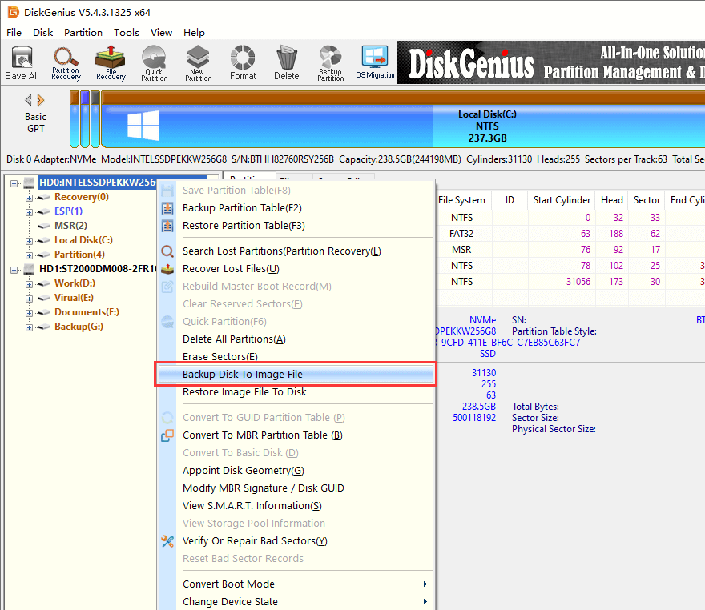
Task: Select the New Partition toolbar icon
Action: (x=198, y=63)
